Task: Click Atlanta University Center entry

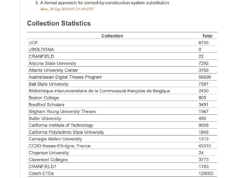Action: (x=53, y=70)
